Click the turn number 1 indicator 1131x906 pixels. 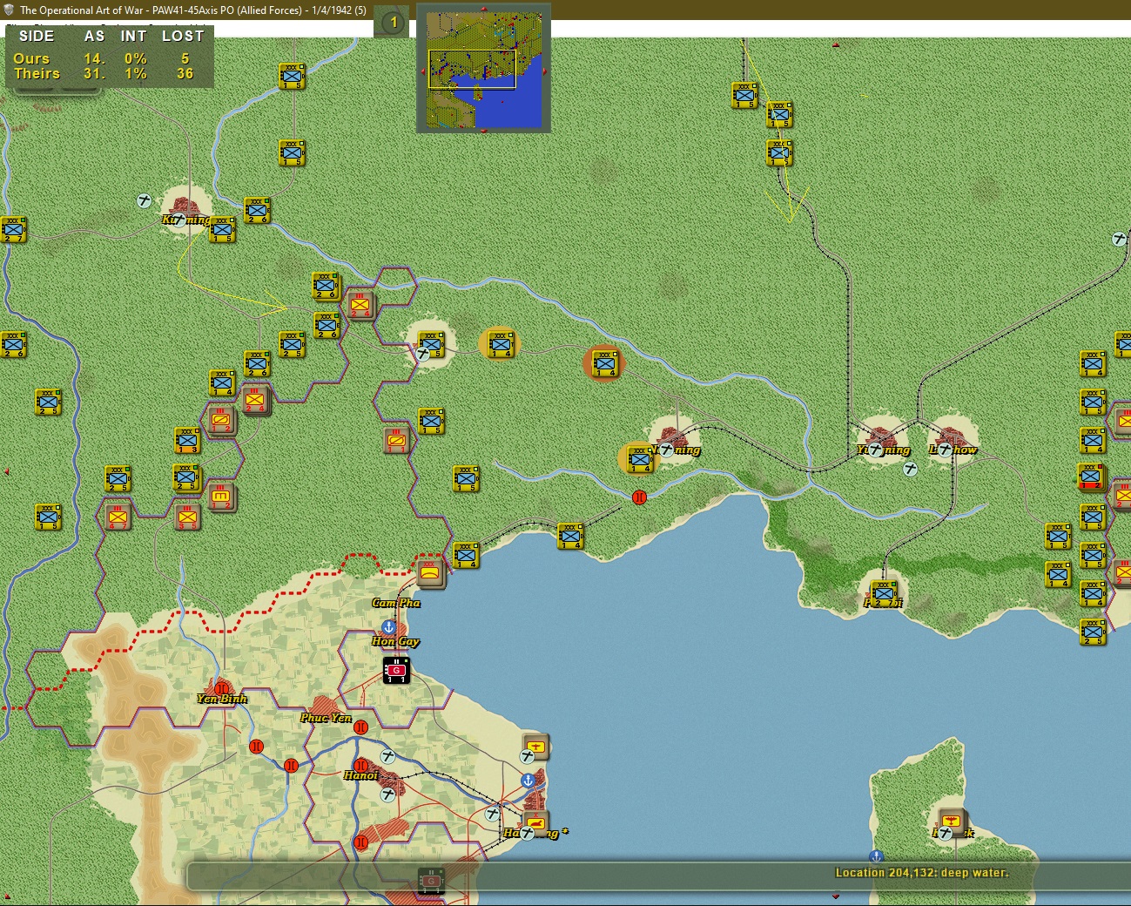(393, 23)
